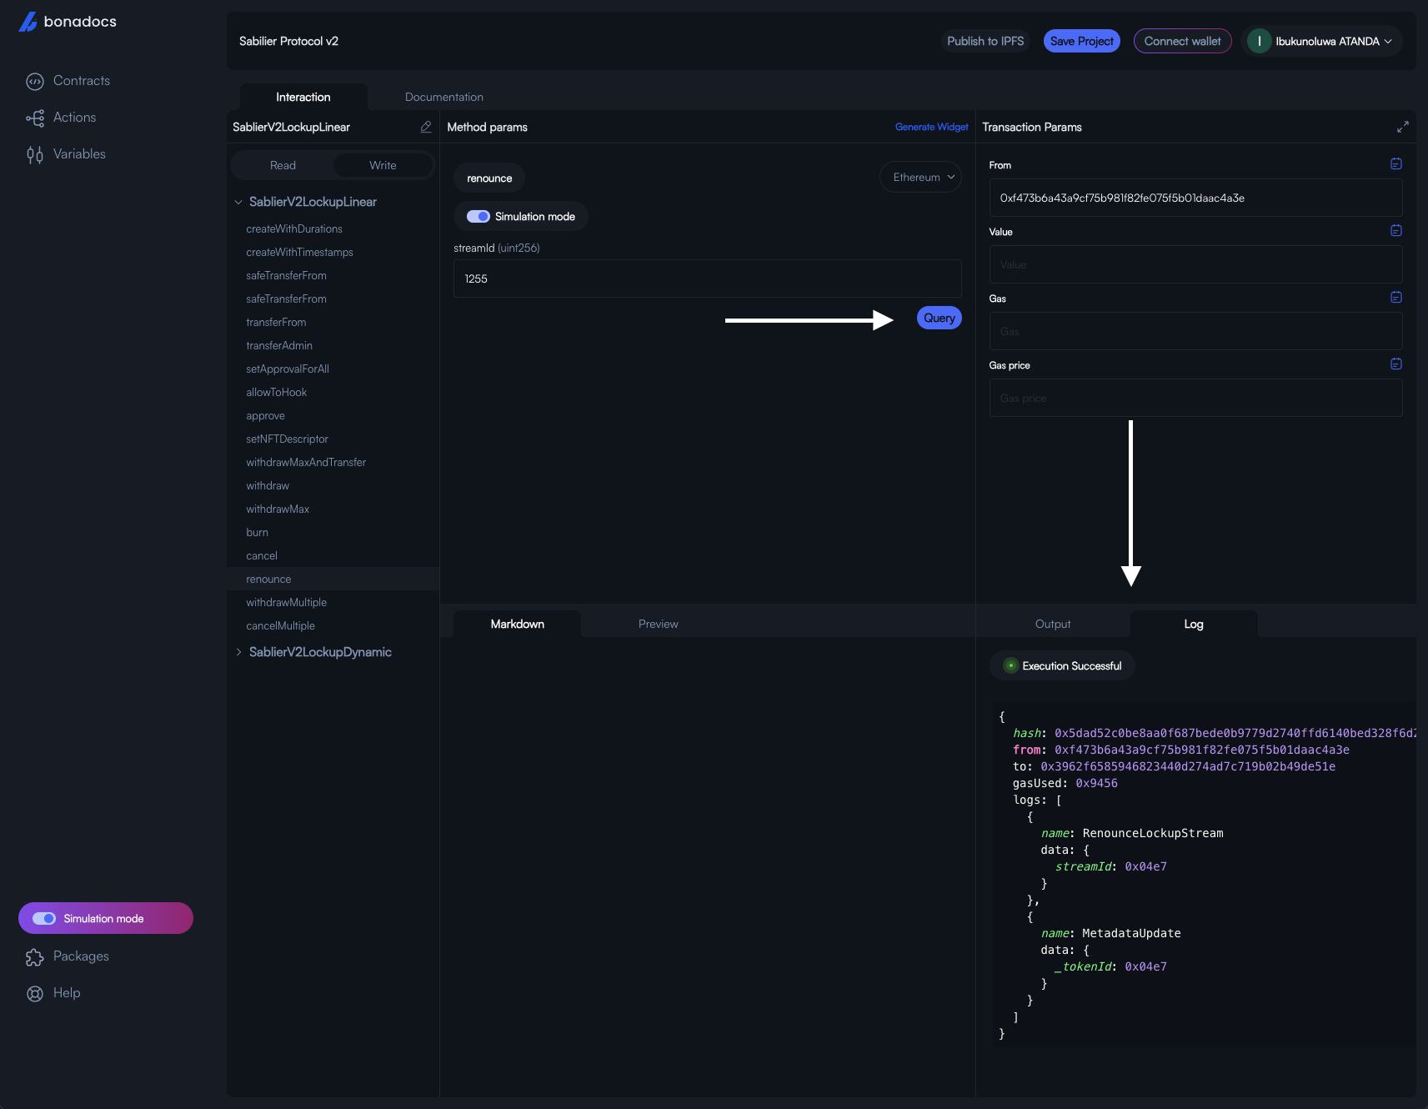Switch to Read methods
Image resolution: width=1428 pixels, height=1109 pixels.
[283, 165]
